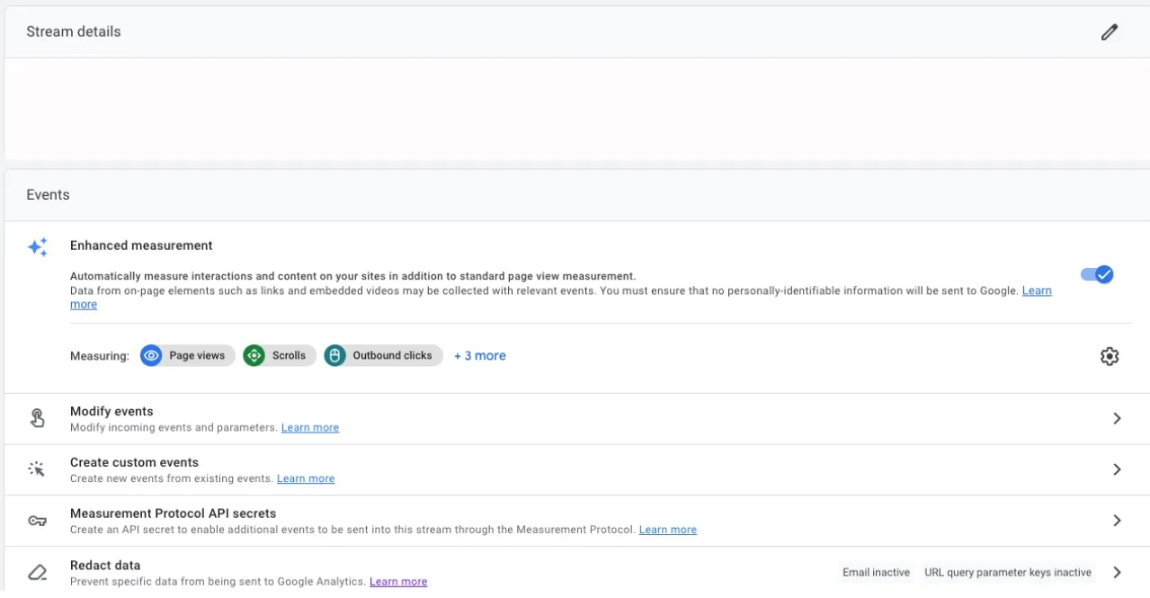Select the Scrolls measurement icon
This screenshot has width=1150, height=598.
tap(255, 355)
